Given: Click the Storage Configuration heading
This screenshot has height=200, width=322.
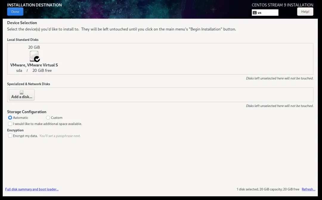Looking at the screenshot, I should (x=27, y=112).
